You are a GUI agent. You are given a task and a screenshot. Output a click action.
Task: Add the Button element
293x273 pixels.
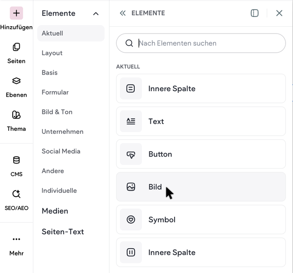point(201,154)
